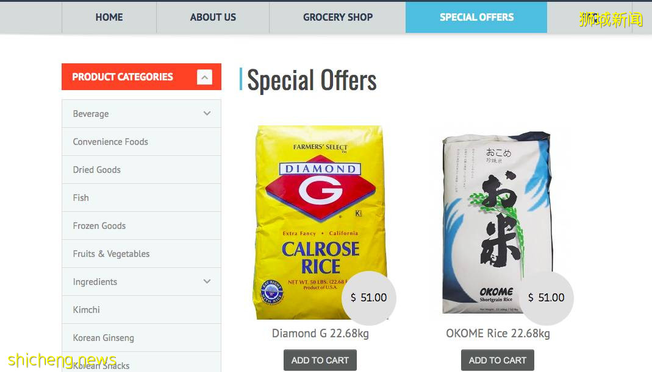Image resolution: width=652 pixels, height=372 pixels.
Task: Open the Diamond G Calrose rice image
Action: point(320,222)
